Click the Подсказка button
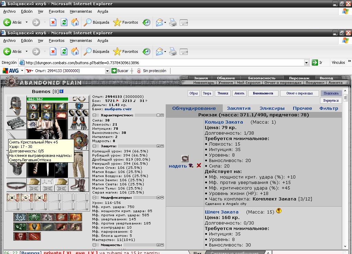352x254 pixels. click(x=331, y=93)
